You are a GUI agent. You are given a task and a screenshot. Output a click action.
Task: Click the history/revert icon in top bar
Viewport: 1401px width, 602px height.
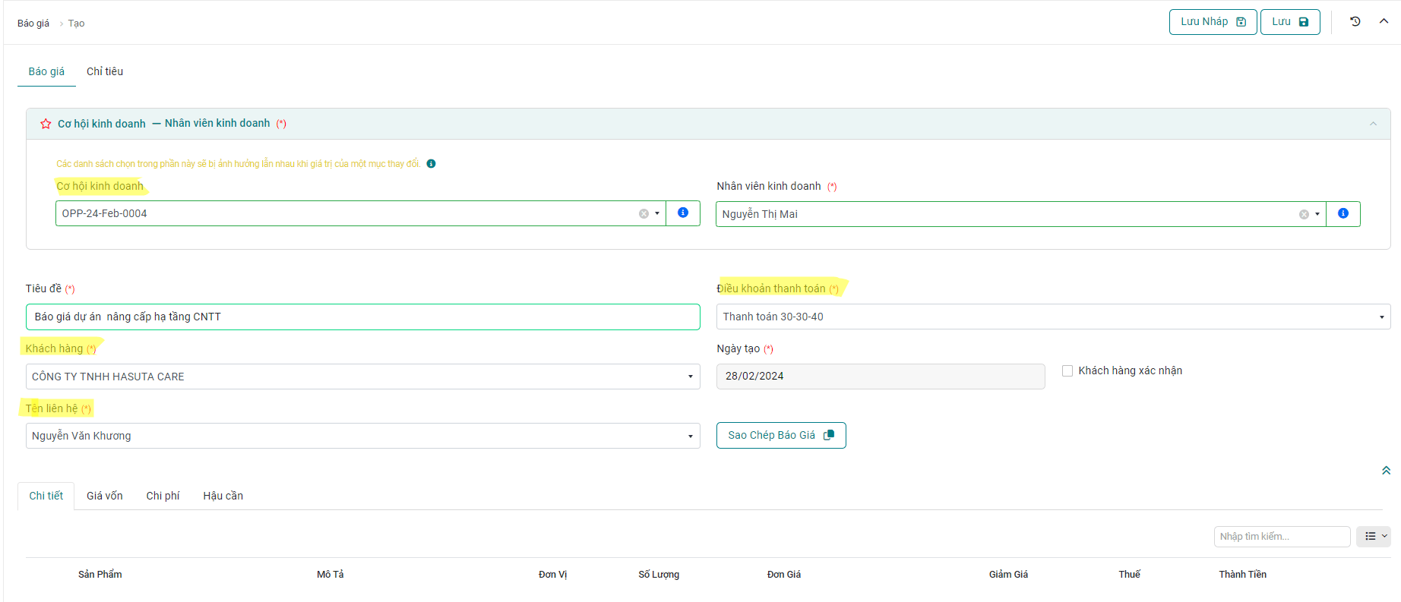point(1355,22)
